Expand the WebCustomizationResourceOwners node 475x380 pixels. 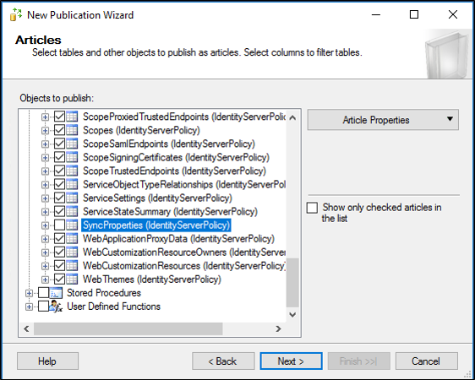(45, 252)
